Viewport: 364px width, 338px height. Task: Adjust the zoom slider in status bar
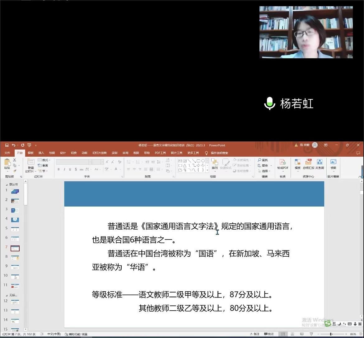[x=331, y=334]
